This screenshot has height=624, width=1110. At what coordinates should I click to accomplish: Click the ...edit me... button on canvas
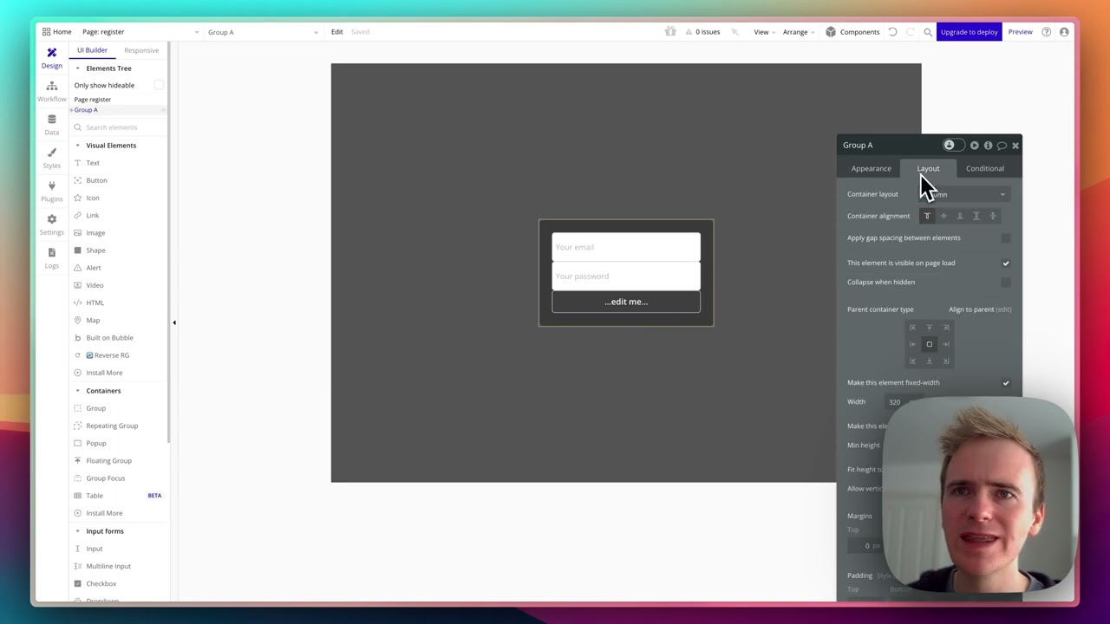coord(626,302)
